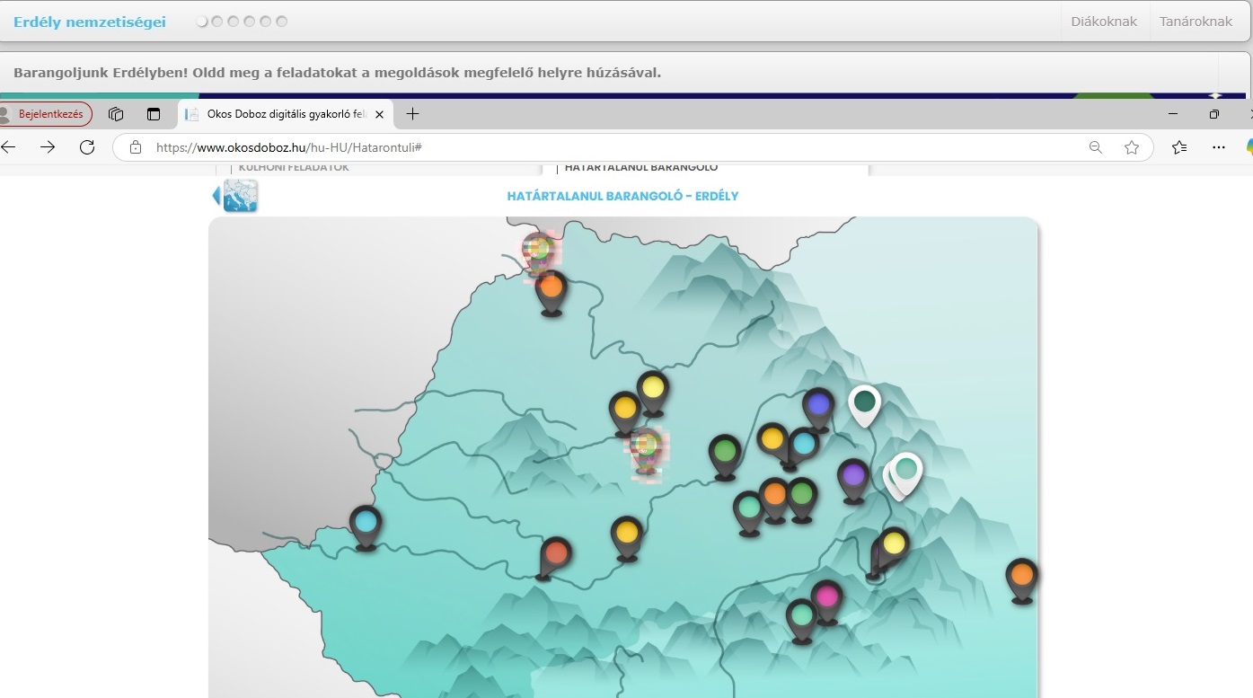Click the zoom magnifier in address bar

click(1095, 147)
